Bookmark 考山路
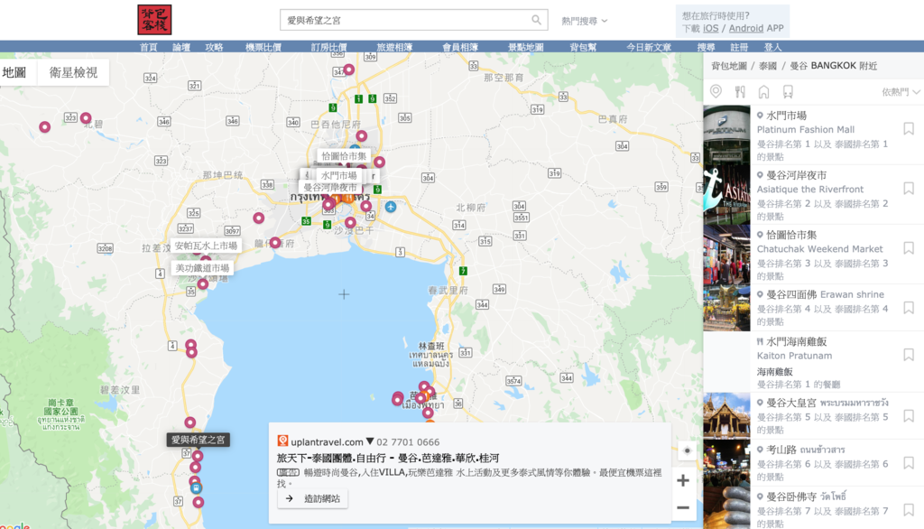Viewport: 924px width, 529px height. coord(909,462)
